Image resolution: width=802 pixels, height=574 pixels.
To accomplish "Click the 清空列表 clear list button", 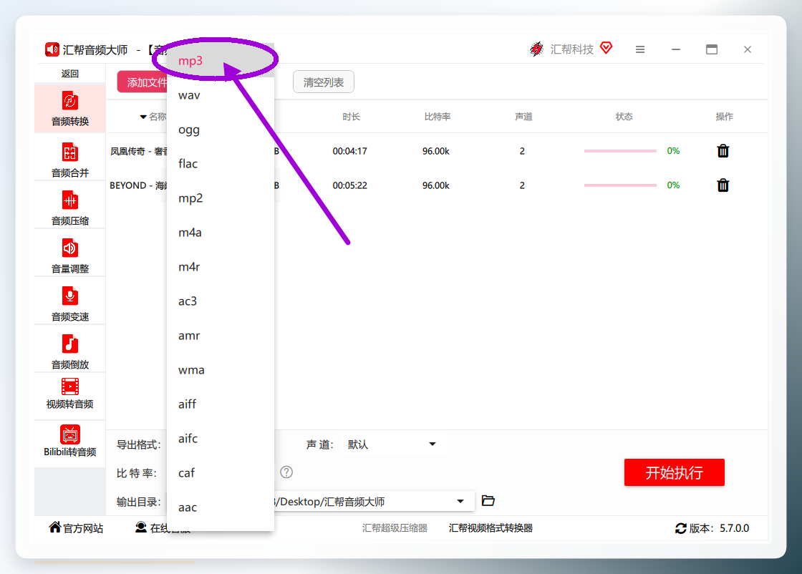I will 323,82.
